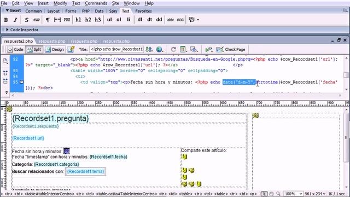Insert Heading 2 (h2) tag
Image resolution: width=350 pixels, height=197 pixels.
88,20
